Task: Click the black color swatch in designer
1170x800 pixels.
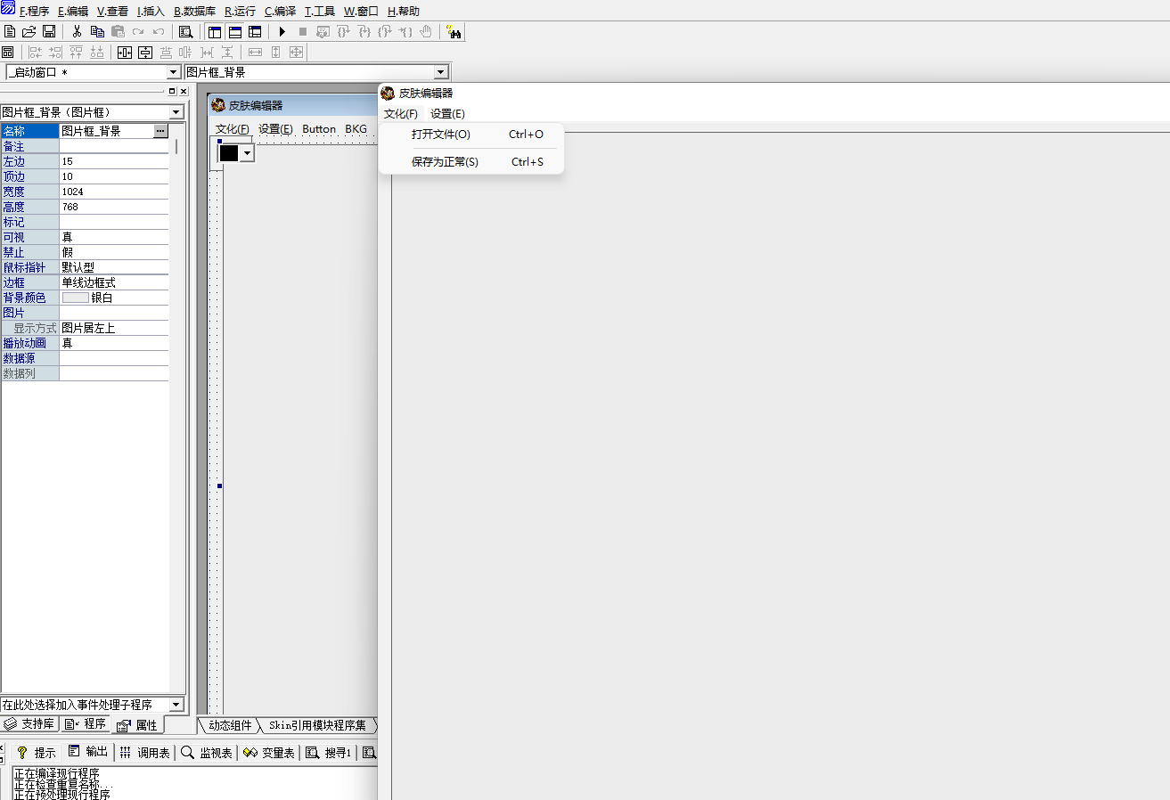Action: pos(229,153)
